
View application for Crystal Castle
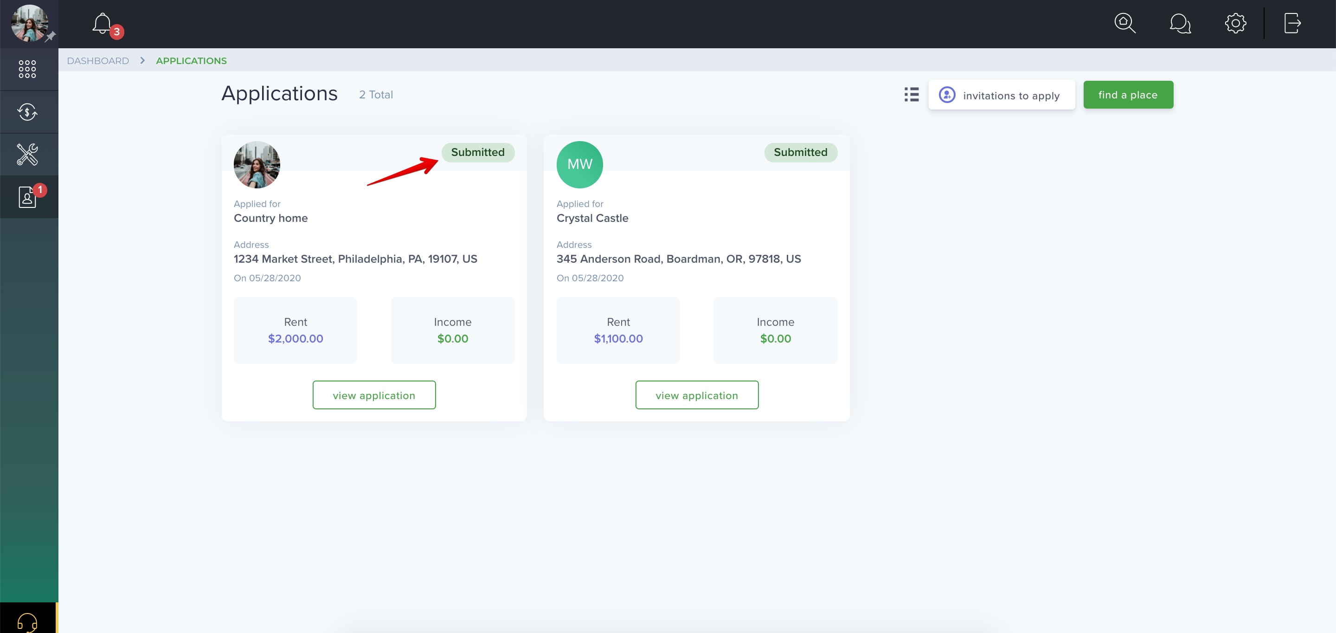coord(696,395)
